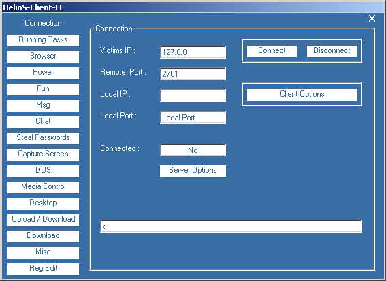Open the Browser section
Screen dimensions: 386x281
43,56
